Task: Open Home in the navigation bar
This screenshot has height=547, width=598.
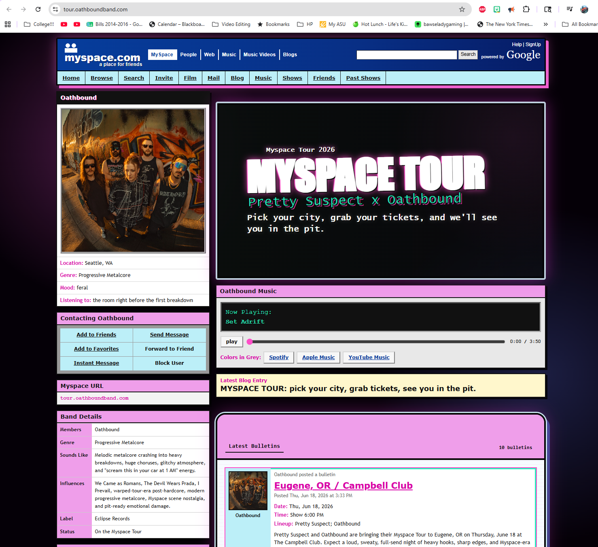Action: [71, 78]
